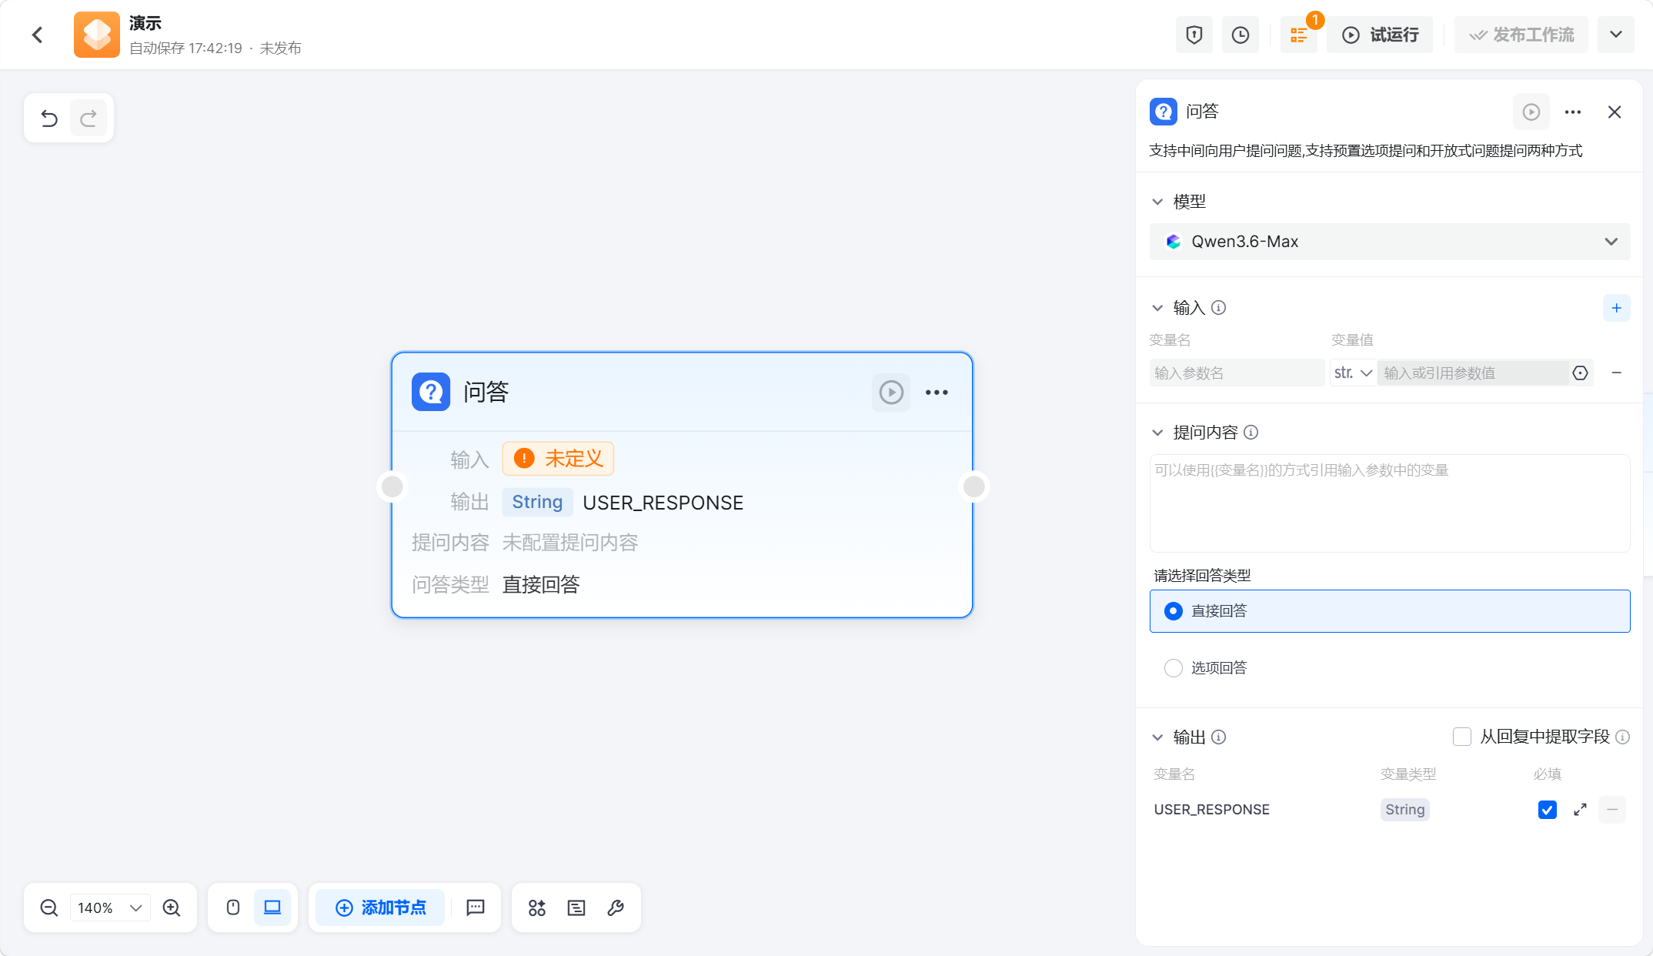This screenshot has width=1653, height=956.
Task: Click the 添加节点 add node button
Action: point(381,908)
